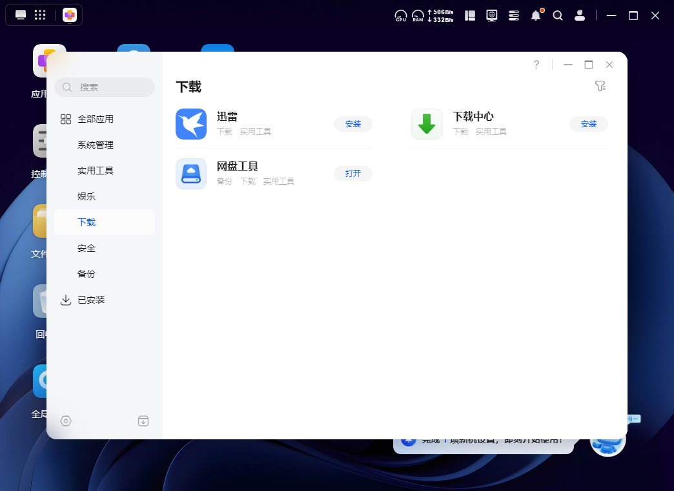Click the app center icon in top bar

pos(70,15)
